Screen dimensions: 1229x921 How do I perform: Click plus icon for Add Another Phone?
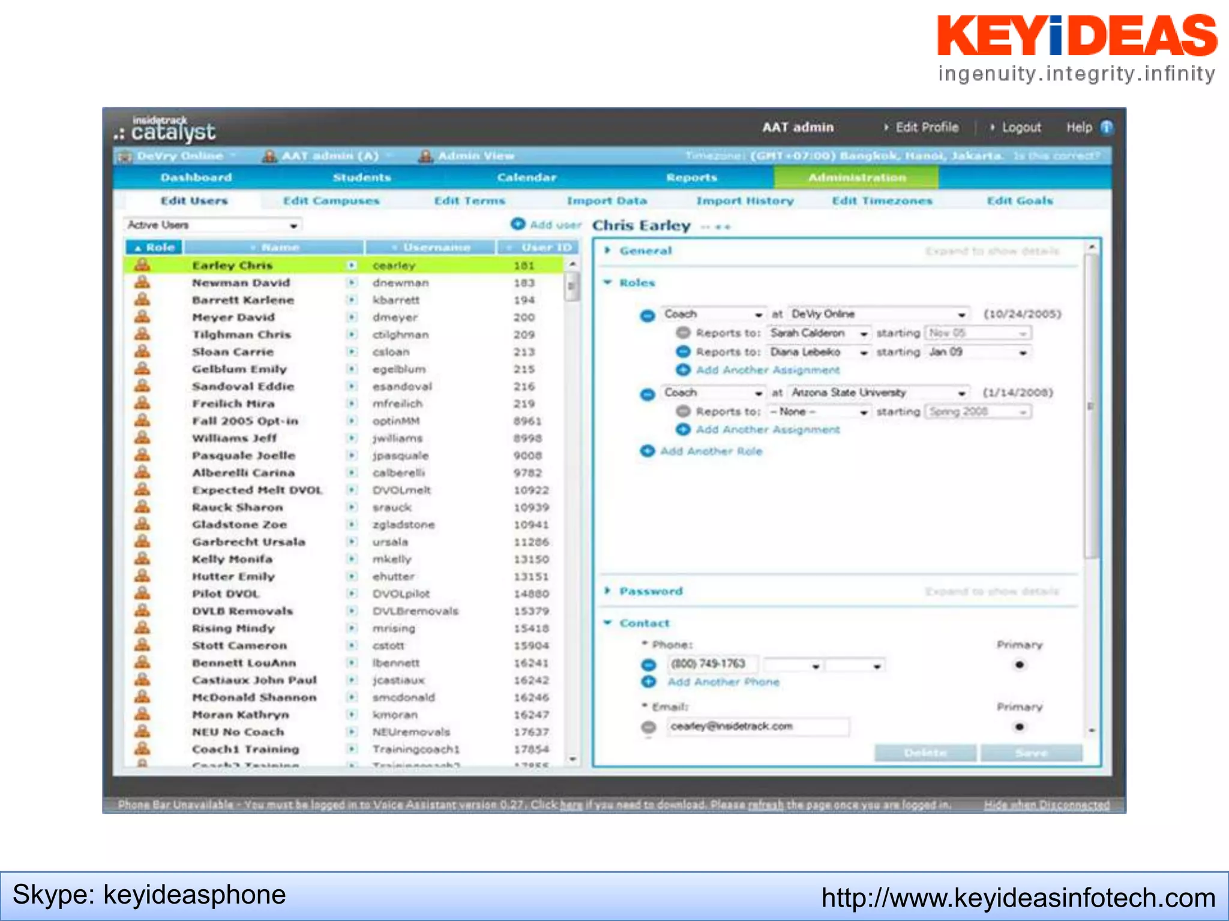tap(648, 682)
